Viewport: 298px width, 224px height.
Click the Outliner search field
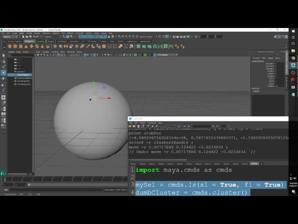(x=23, y=55)
